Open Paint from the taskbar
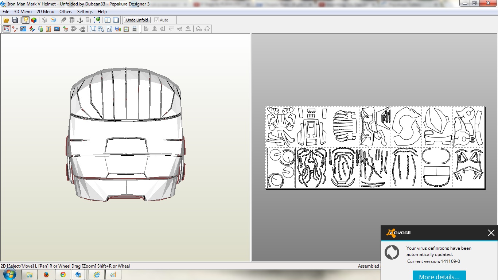 (113, 275)
